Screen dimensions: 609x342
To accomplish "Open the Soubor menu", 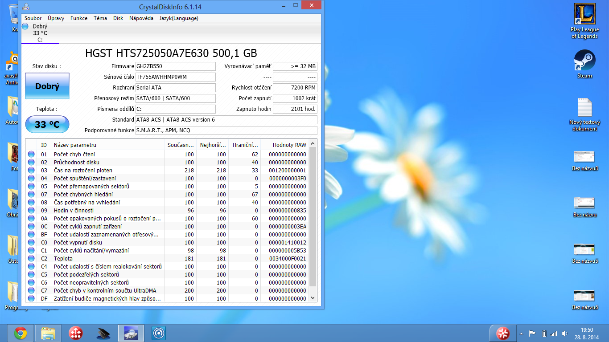I will point(33,18).
